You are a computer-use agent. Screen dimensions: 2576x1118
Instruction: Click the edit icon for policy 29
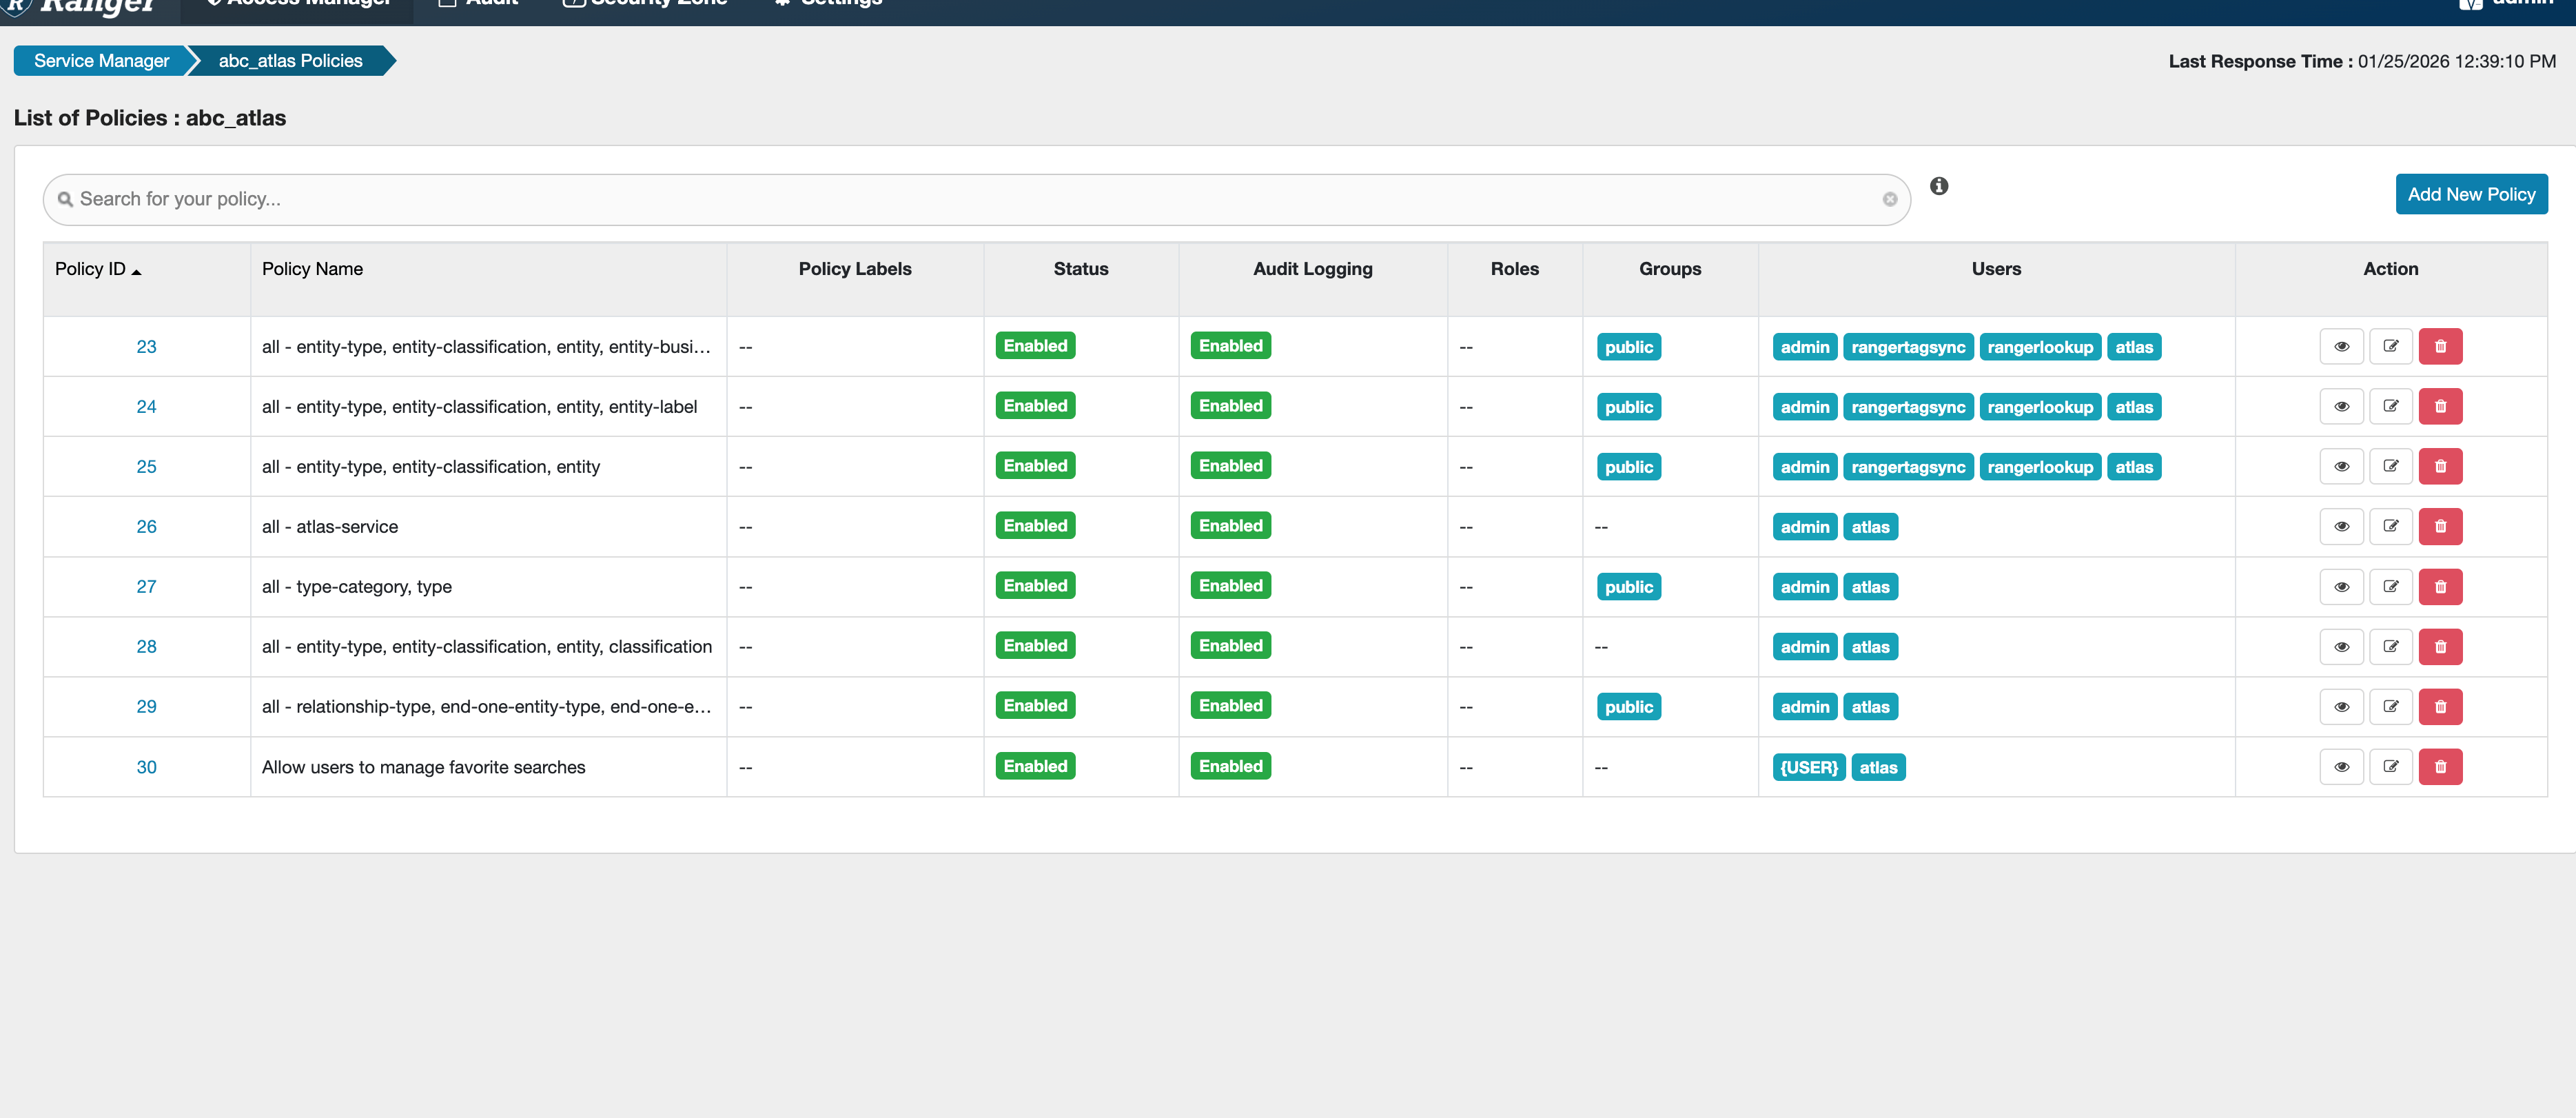(x=2390, y=706)
